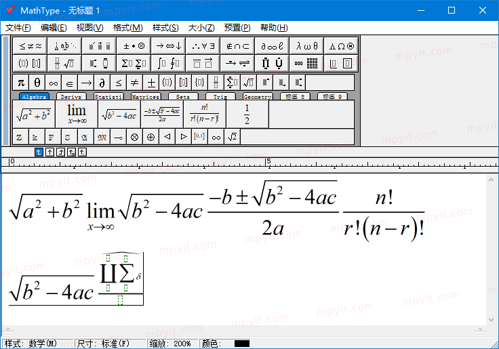Insert parentheses fence template from small bar
Screen dimensions: 499x349
(x=167, y=83)
